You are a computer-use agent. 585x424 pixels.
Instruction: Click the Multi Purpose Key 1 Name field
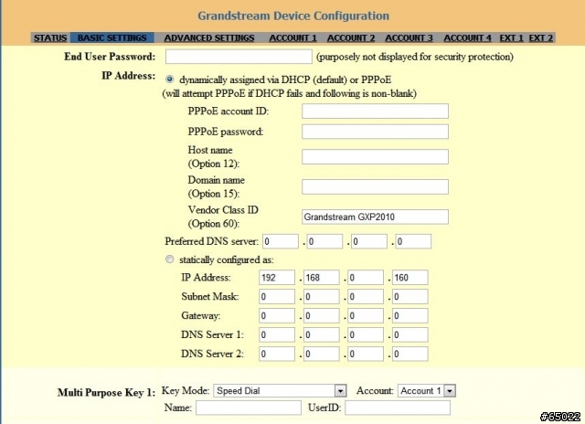click(249, 408)
